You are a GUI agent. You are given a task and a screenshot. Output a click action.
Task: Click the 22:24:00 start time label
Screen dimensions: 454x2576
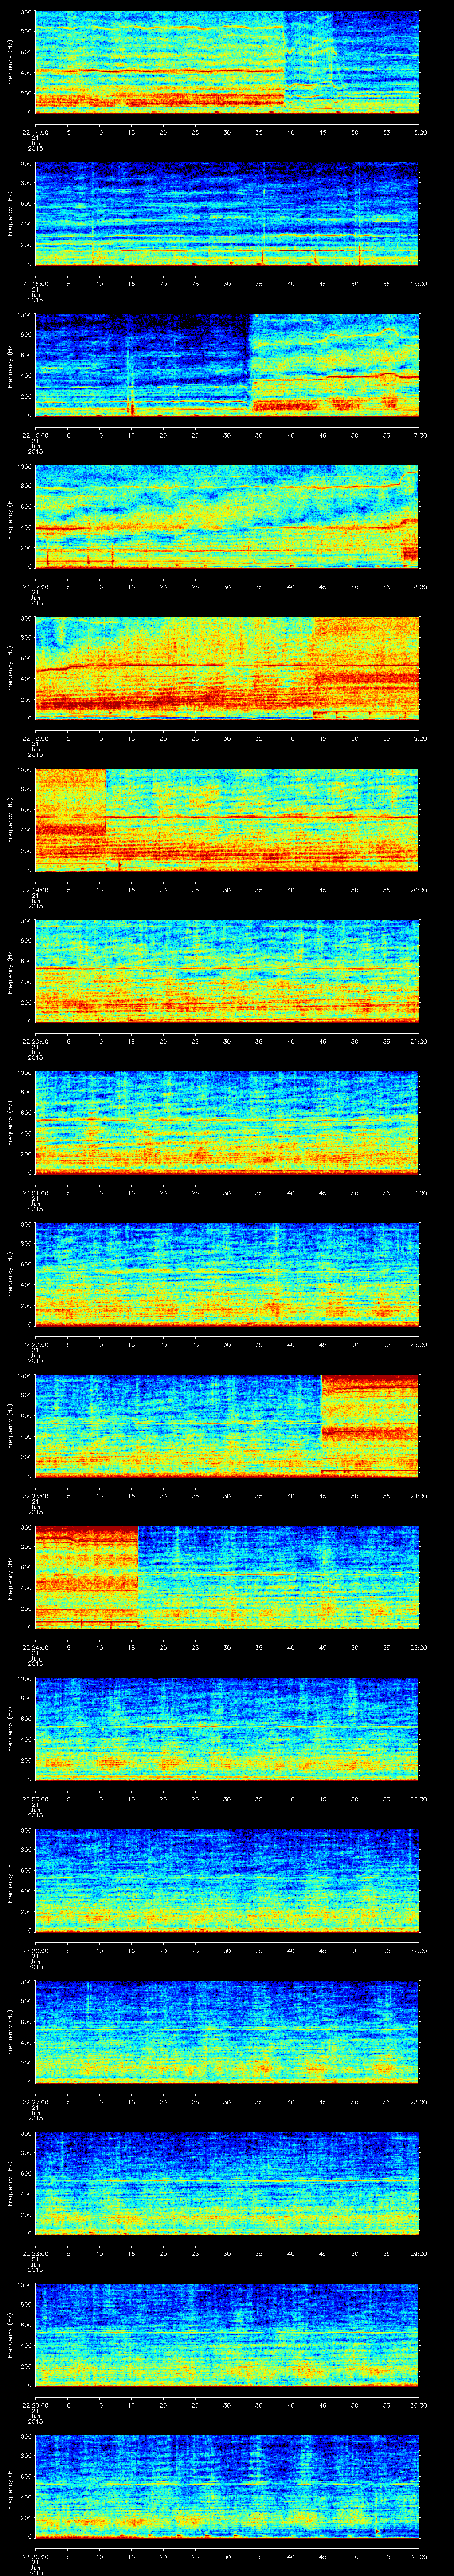pos(36,1647)
